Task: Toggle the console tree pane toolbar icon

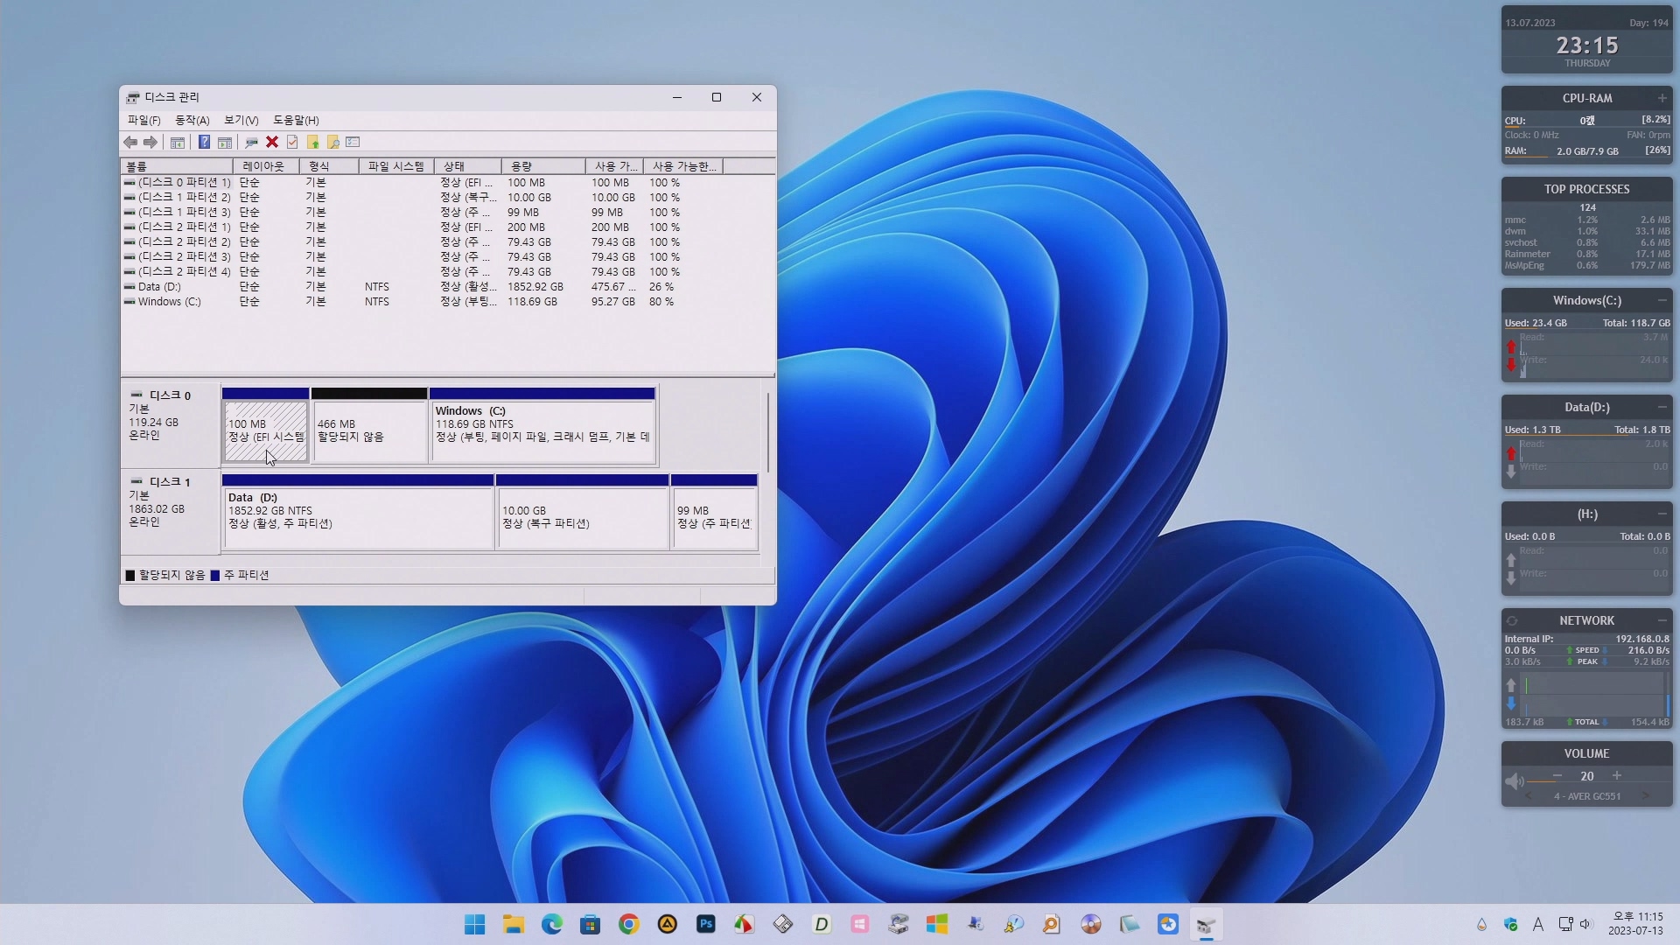Action: pos(178,142)
